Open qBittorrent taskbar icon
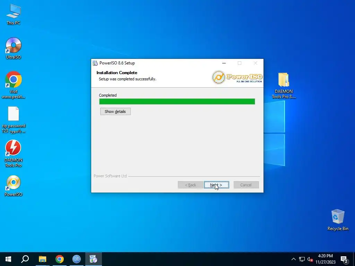Image resolution: width=355 pixels, height=266 pixels. point(77,259)
